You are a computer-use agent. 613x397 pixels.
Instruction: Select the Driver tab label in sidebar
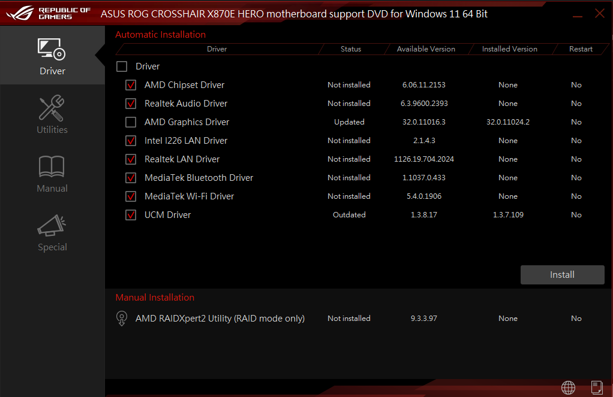click(52, 71)
